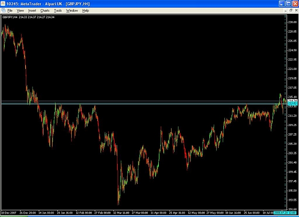This screenshot has width=299, height=217.
Task: Minimize the MetaTrader main window
Action: coord(282,4)
